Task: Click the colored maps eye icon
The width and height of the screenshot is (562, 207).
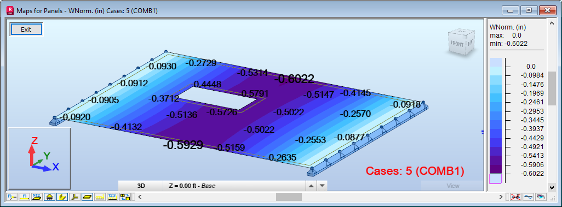Action: pos(541,197)
